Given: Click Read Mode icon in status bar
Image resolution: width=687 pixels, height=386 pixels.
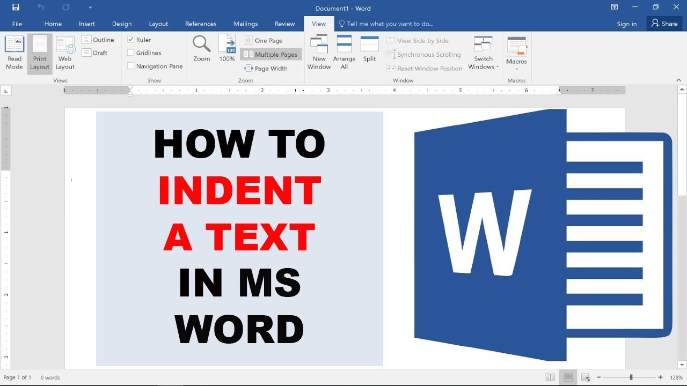Looking at the screenshot, I should pos(550,377).
